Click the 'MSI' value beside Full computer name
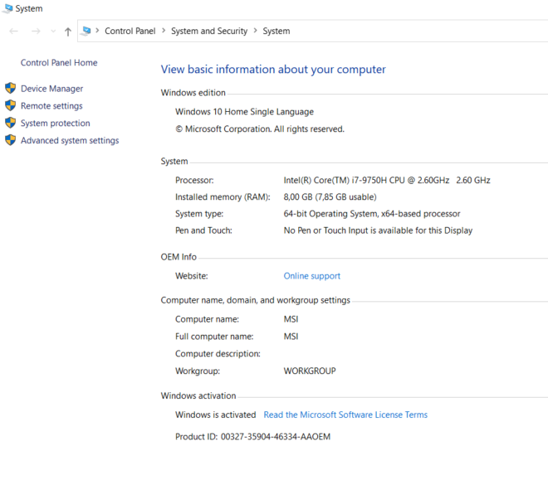This screenshot has width=548, height=480. [x=291, y=337]
